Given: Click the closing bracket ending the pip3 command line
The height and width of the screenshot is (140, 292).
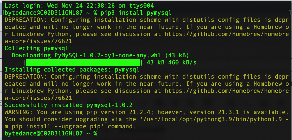Looking at the screenshot, I should click(290, 13).
